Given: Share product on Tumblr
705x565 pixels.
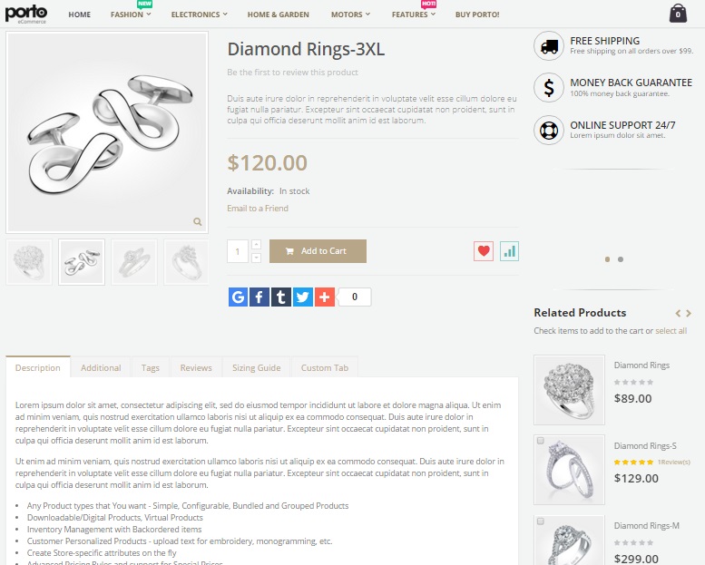Looking at the screenshot, I should 281,297.
